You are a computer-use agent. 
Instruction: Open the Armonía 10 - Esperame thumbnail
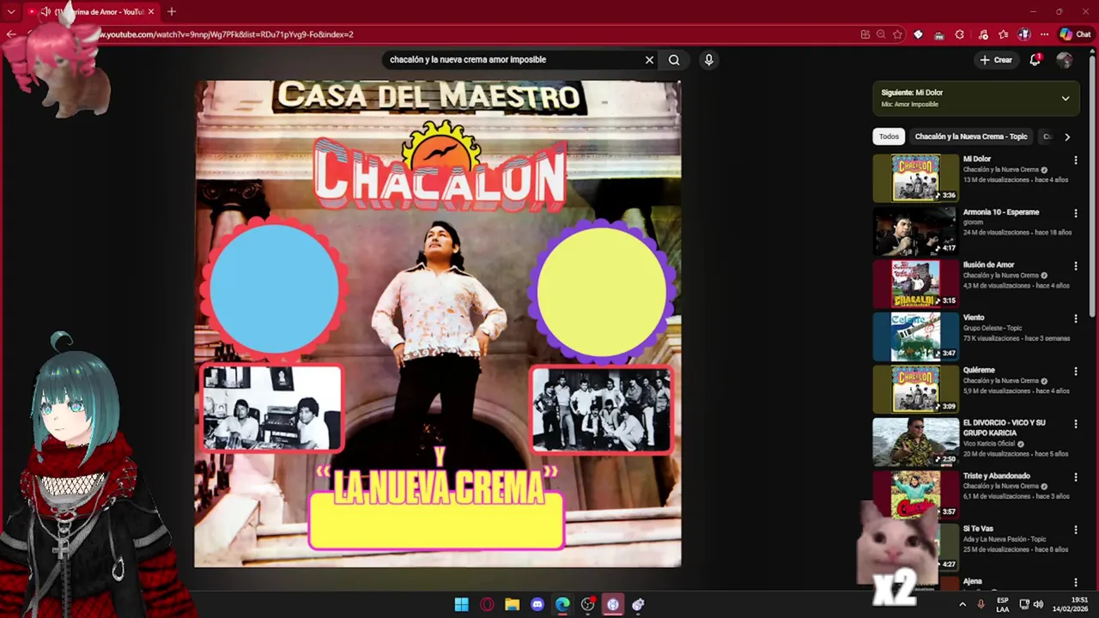pyautogui.click(x=915, y=231)
